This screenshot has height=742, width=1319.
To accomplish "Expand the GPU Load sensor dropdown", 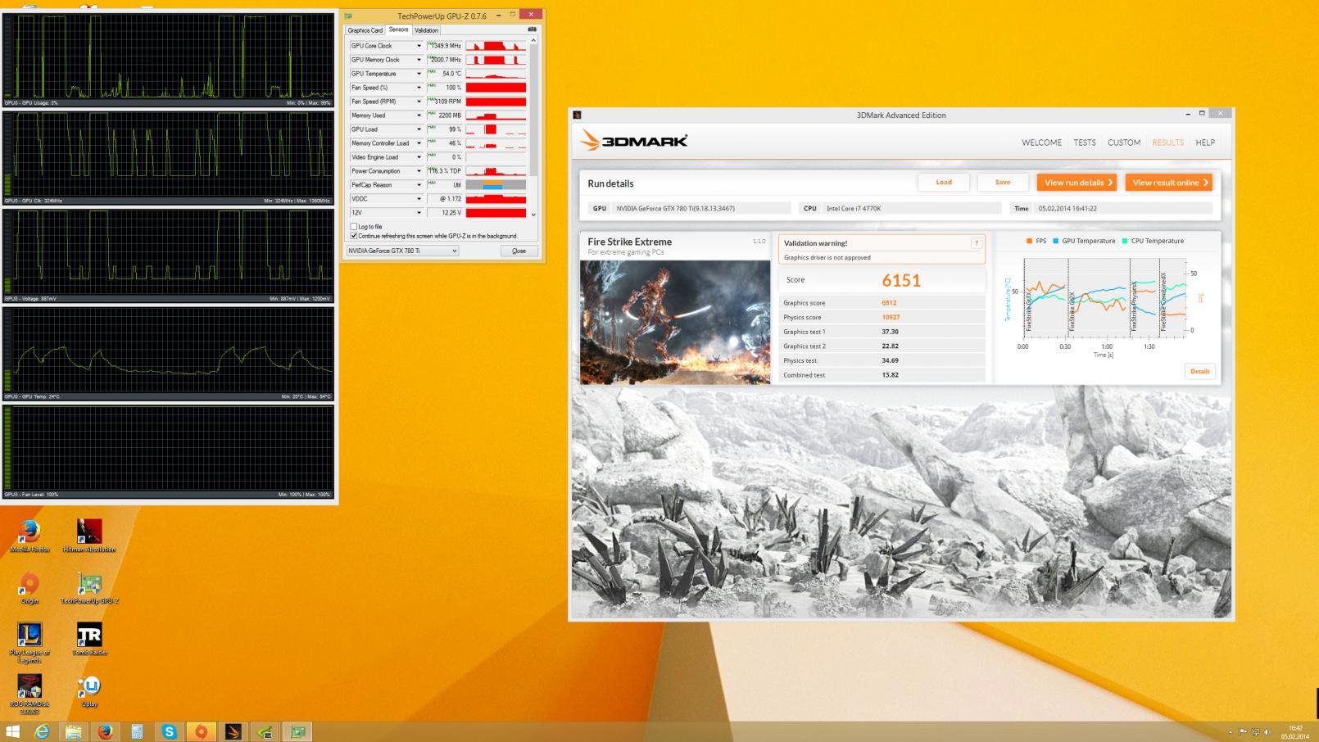I will click(x=419, y=129).
